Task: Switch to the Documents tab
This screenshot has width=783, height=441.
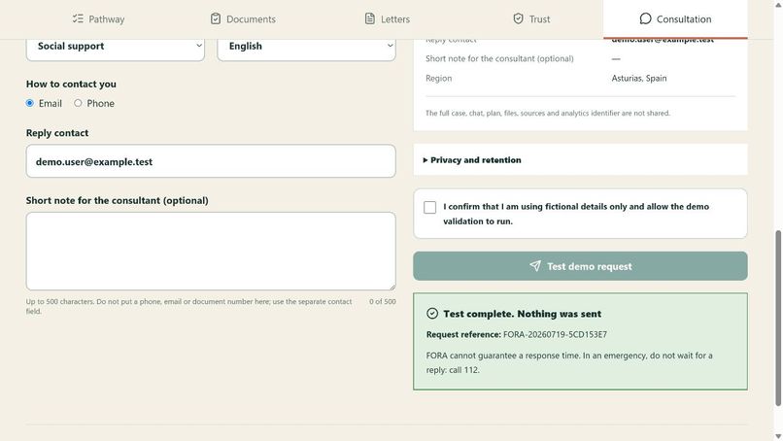Action: [243, 19]
